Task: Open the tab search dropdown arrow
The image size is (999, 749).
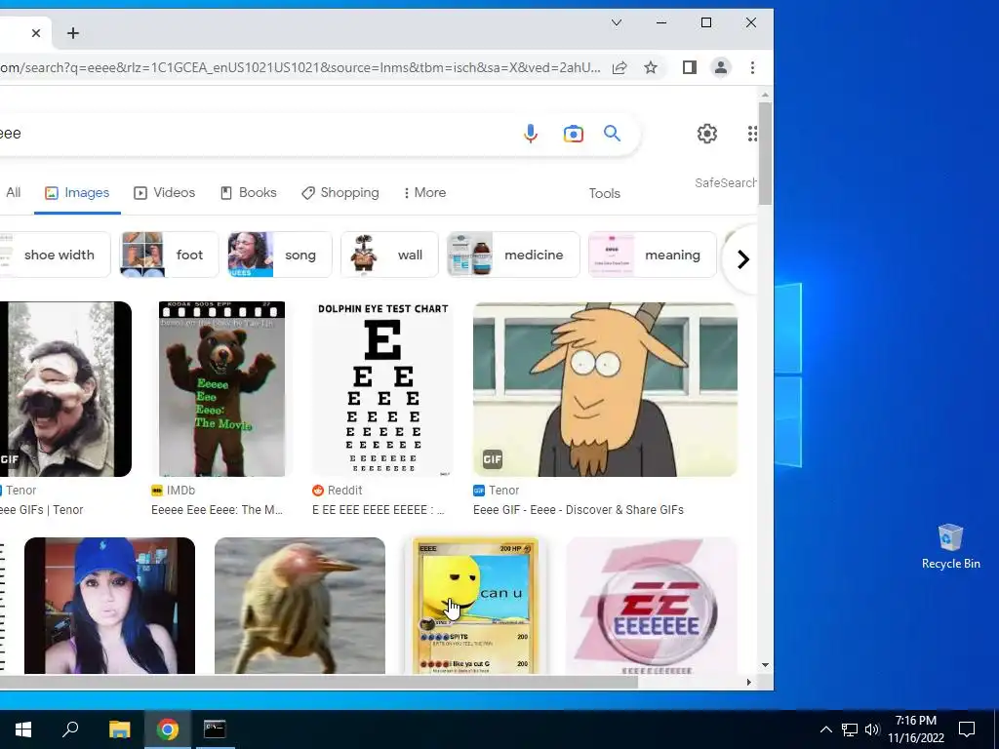Action: click(617, 23)
